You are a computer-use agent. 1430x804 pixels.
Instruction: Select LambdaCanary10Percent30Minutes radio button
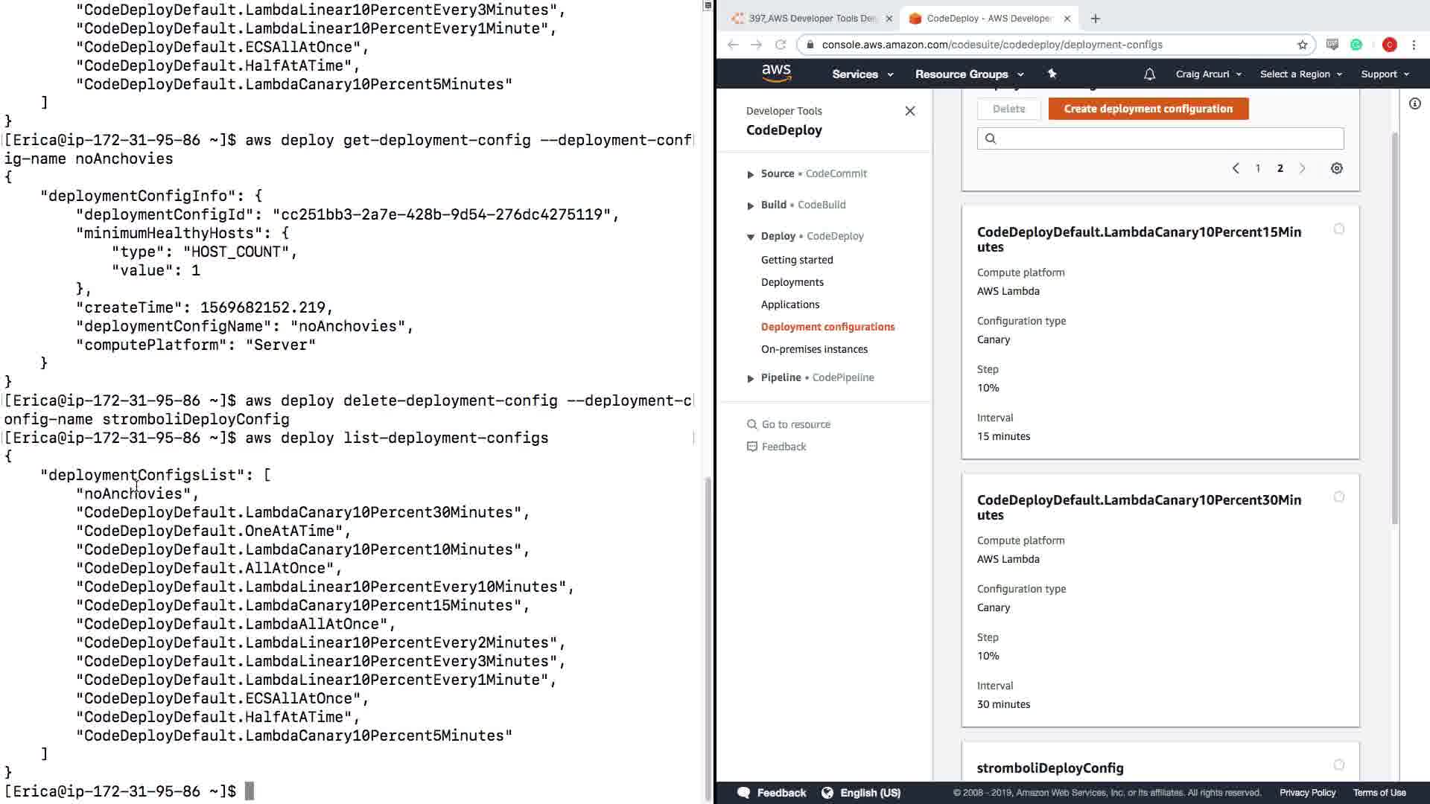(1338, 497)
